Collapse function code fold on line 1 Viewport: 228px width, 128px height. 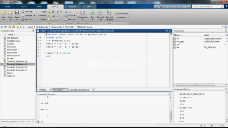45,34
